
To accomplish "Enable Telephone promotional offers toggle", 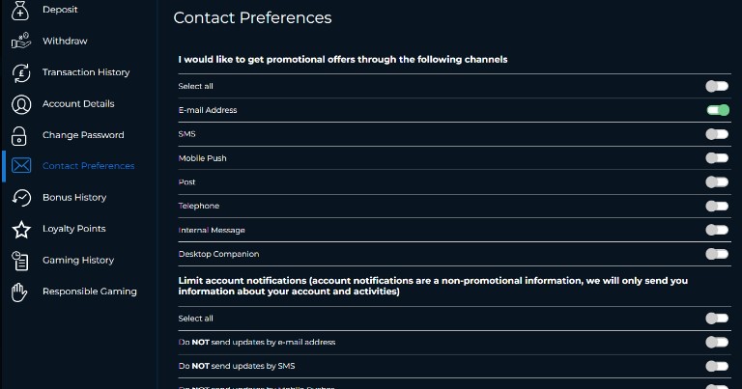I will [x=717, y=206].
